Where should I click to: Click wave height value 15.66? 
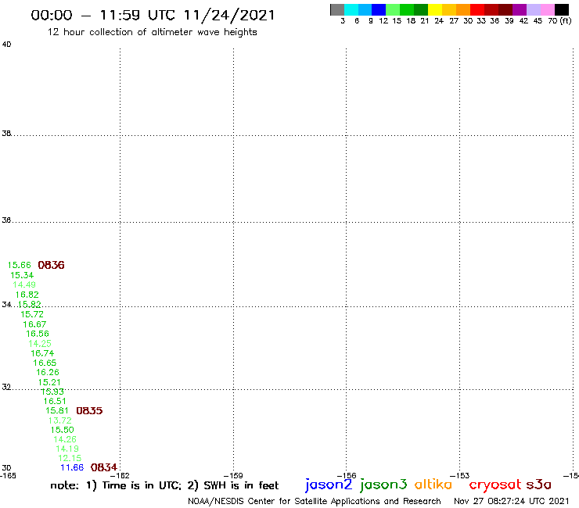click(x=20, y=265)
